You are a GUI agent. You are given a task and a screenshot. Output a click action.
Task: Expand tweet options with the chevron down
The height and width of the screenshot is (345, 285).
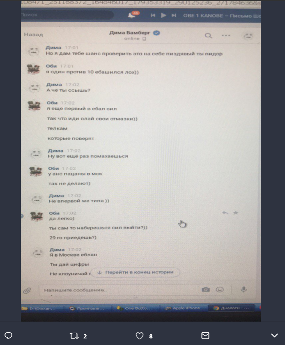click(x=274, y=335)
